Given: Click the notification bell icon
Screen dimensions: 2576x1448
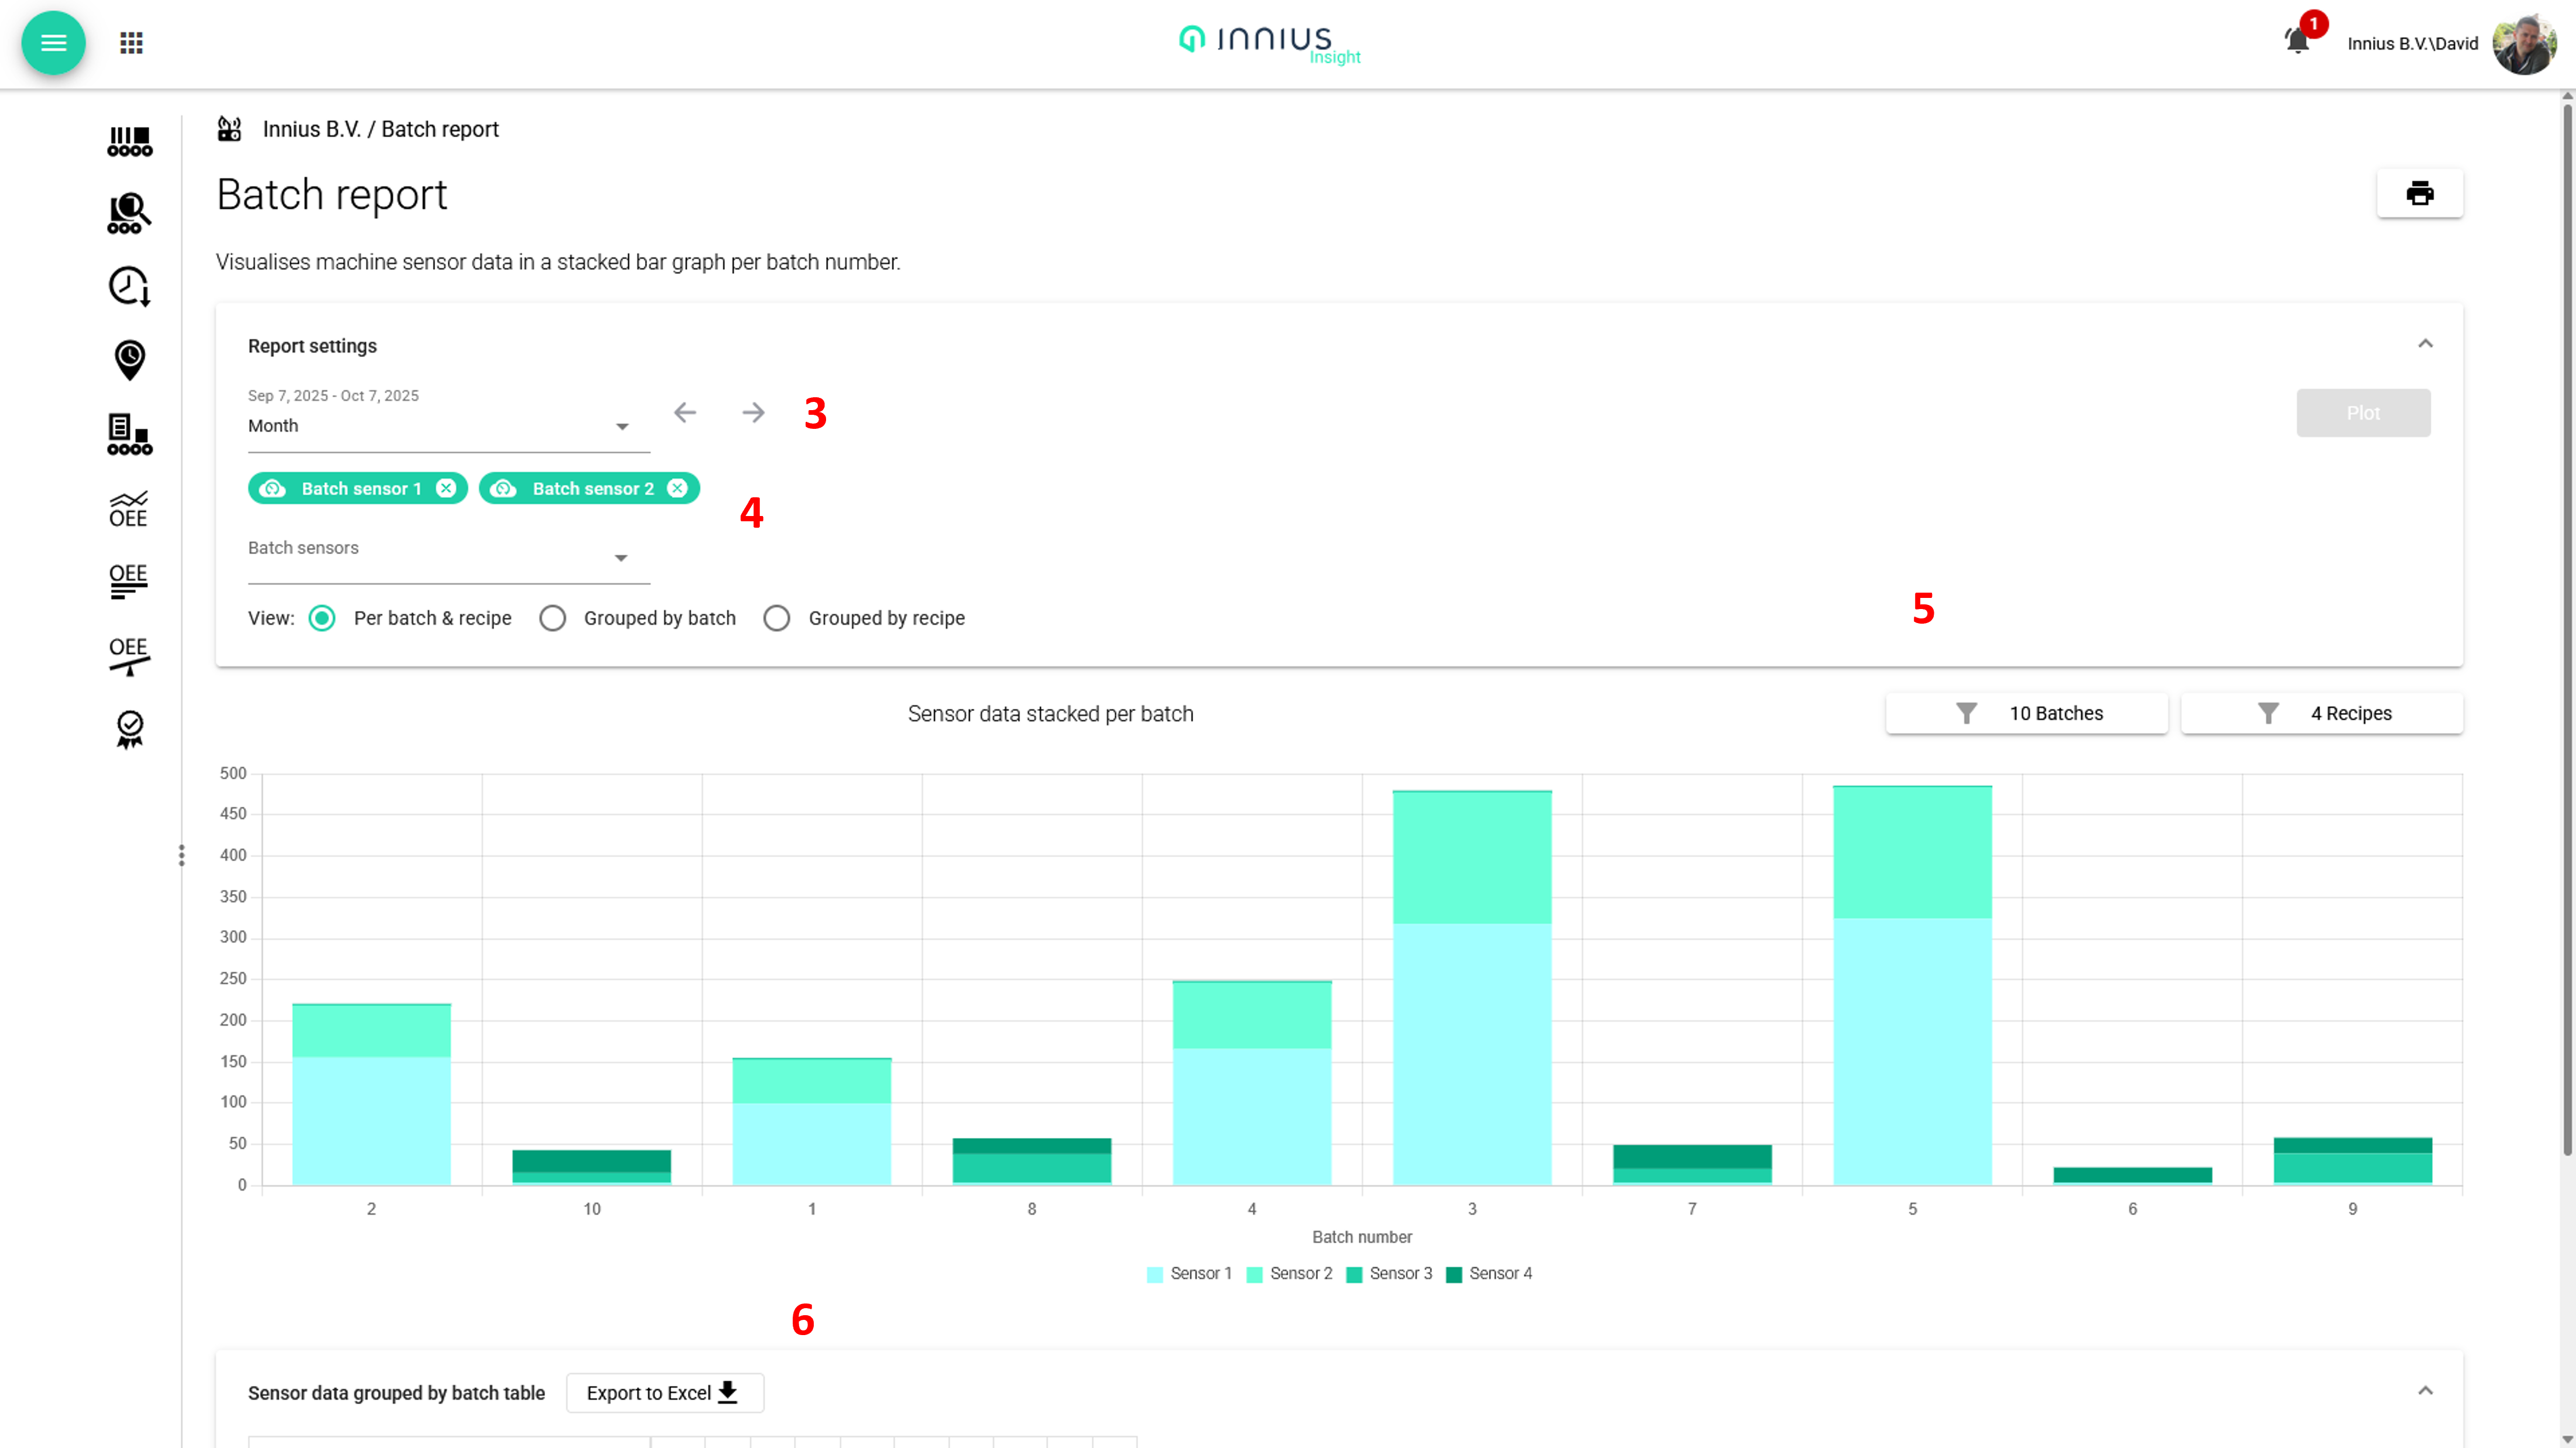Looking at the screenshot, I should [2297, 41].
